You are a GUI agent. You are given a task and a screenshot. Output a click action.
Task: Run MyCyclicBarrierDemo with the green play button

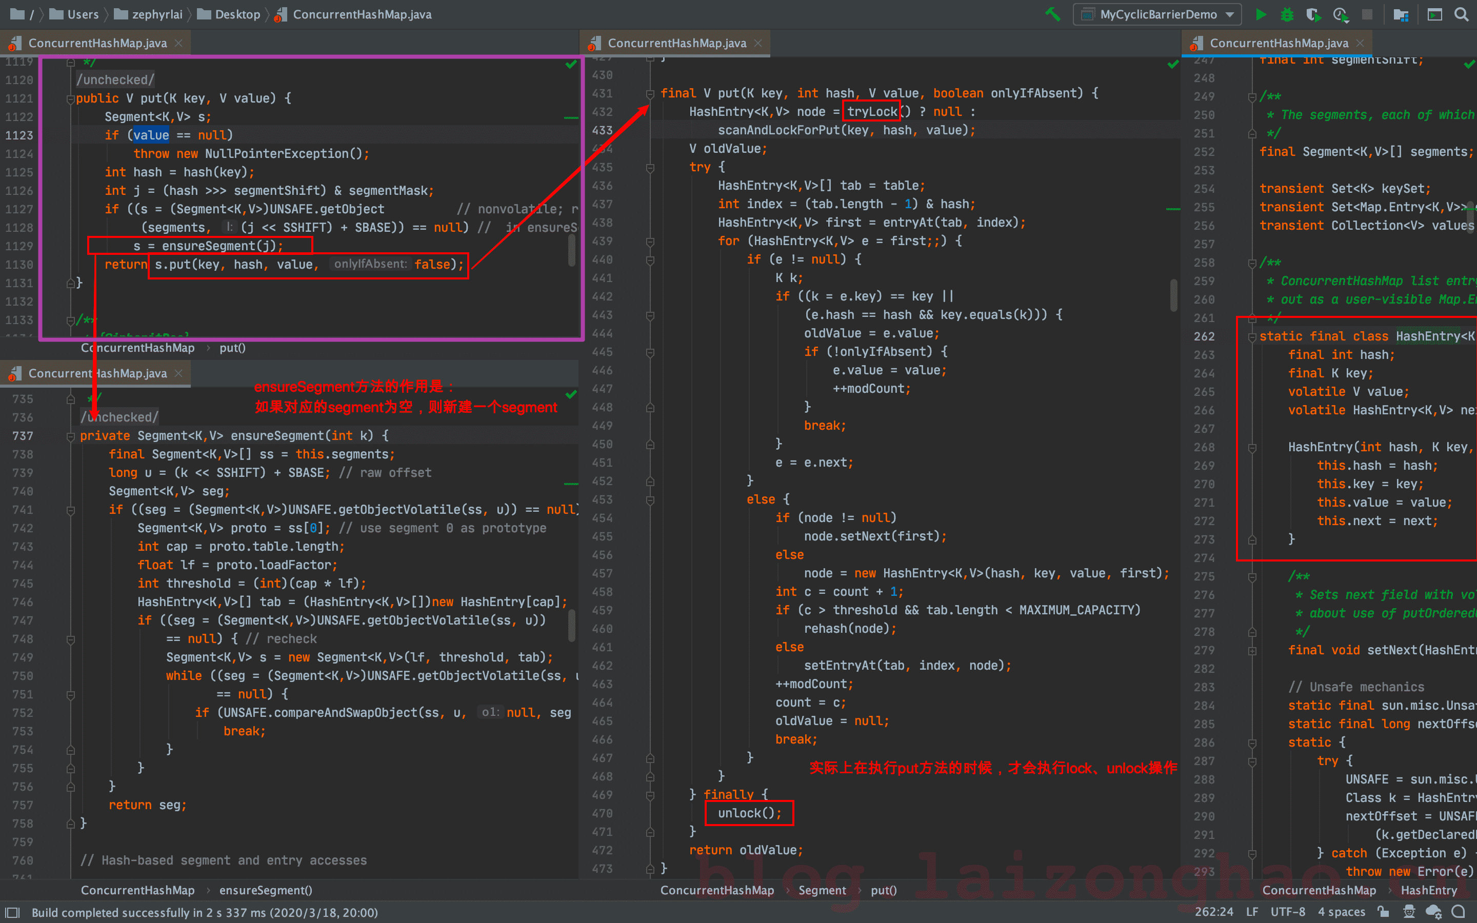pos(1261,14)
